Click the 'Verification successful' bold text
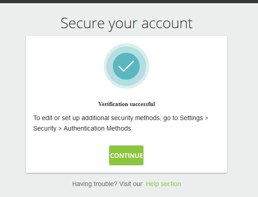This screenshot has height=197, width=258. click(x=126, y=104)
